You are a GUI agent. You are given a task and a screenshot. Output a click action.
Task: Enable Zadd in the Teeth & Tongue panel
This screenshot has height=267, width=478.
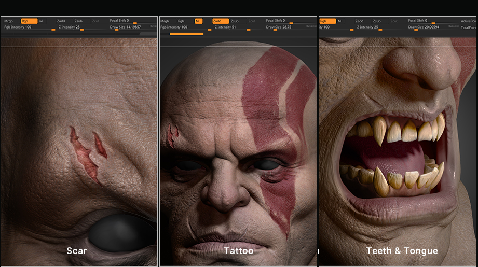[359, 21]
